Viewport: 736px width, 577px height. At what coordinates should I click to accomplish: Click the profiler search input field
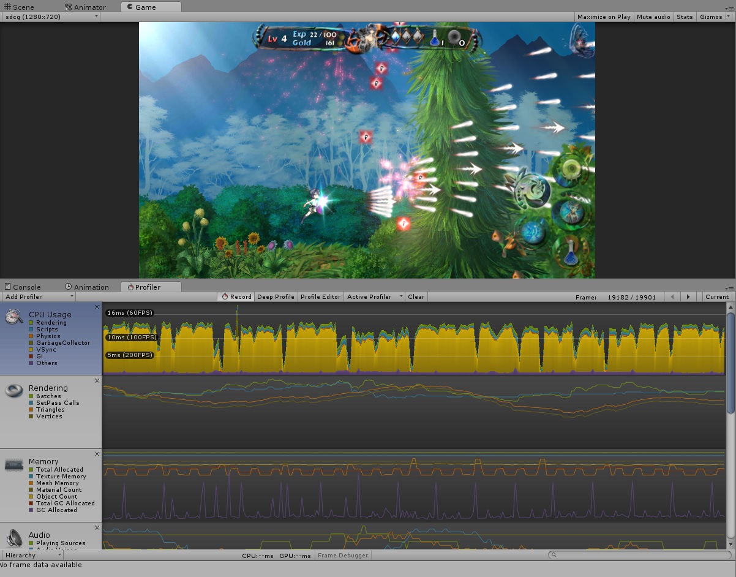tap(640, 556)
